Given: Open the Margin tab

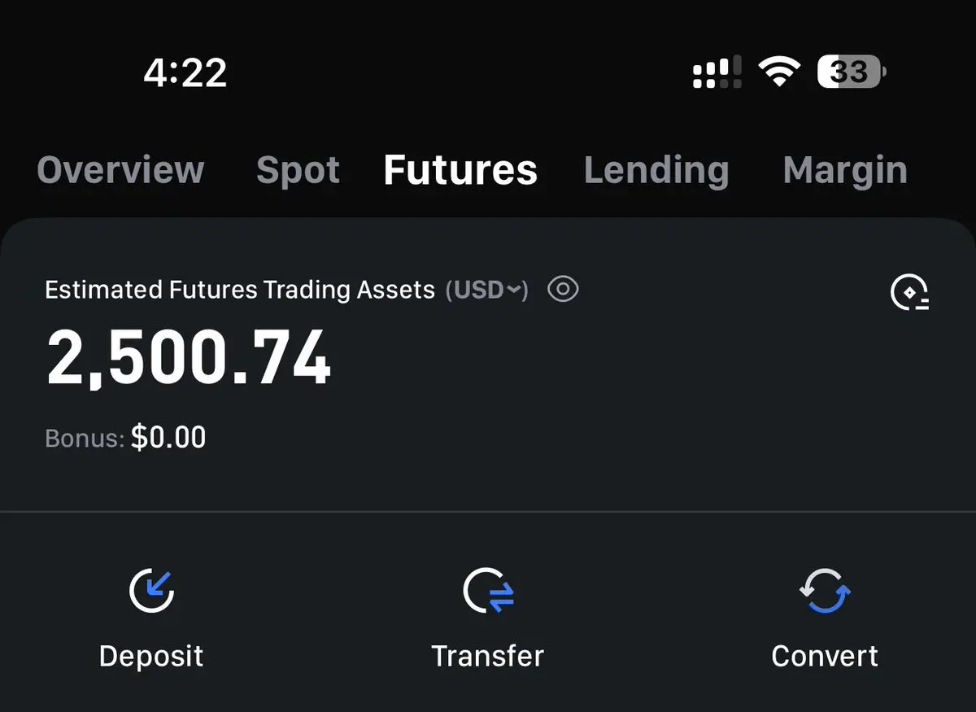Looking at the screenshot, I should pyautogui.click(x=845, y=170).
